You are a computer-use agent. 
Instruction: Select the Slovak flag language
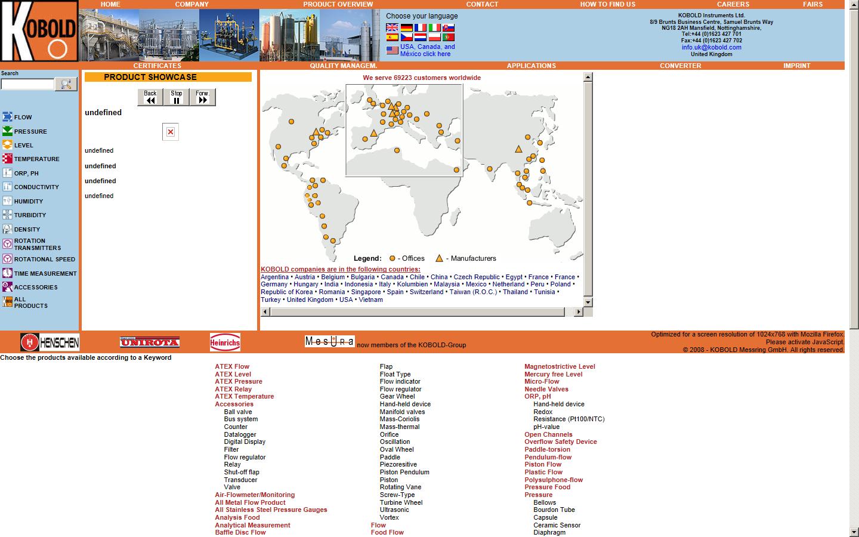coord(449,27)
